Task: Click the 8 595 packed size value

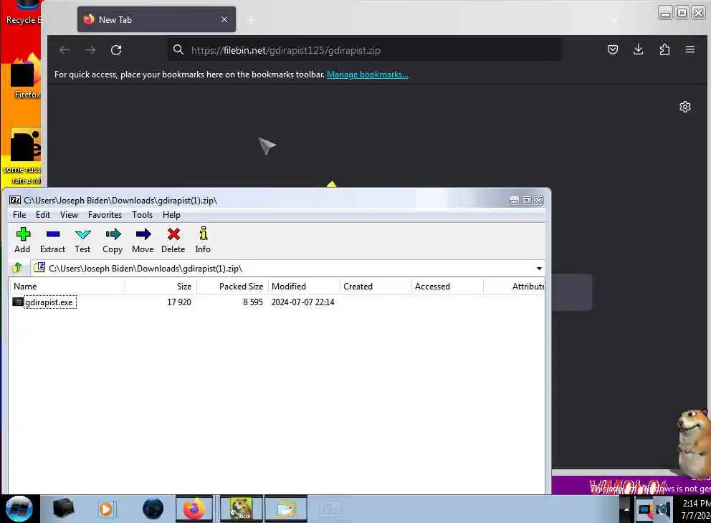Action: coord(252,302)
